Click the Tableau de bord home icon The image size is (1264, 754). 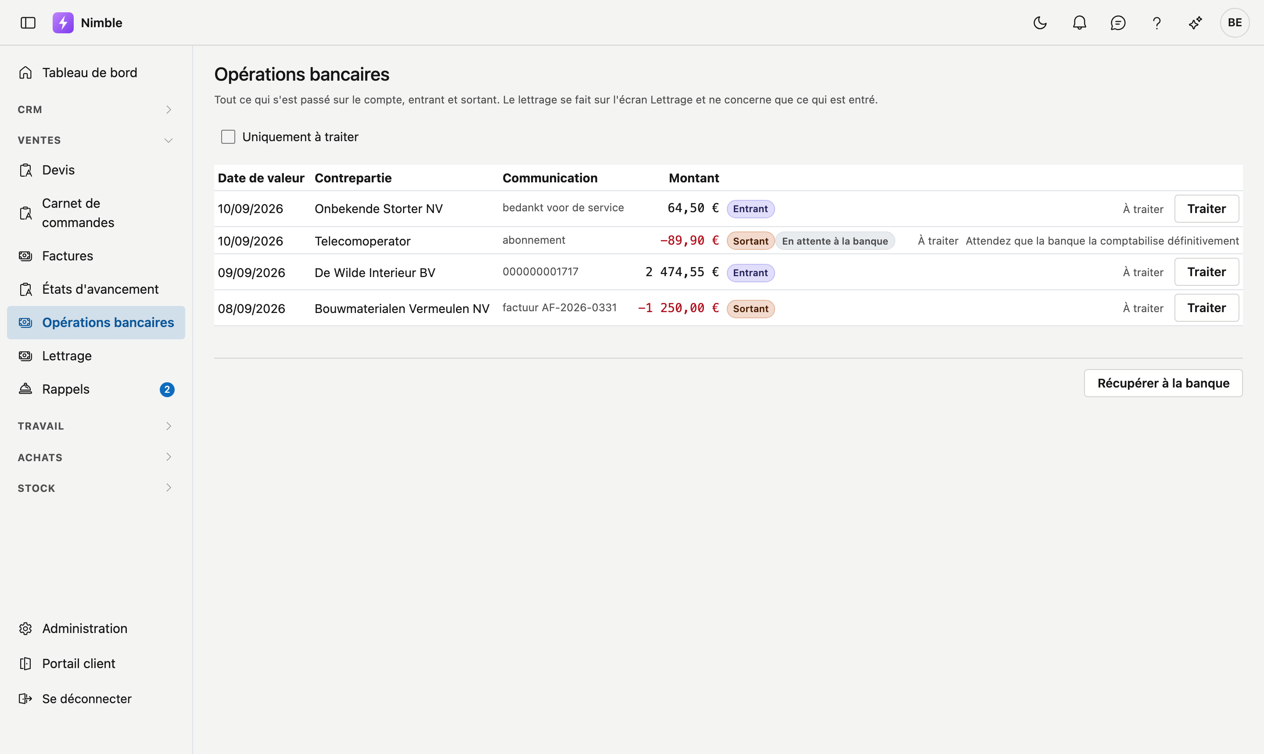click(25, 73)
